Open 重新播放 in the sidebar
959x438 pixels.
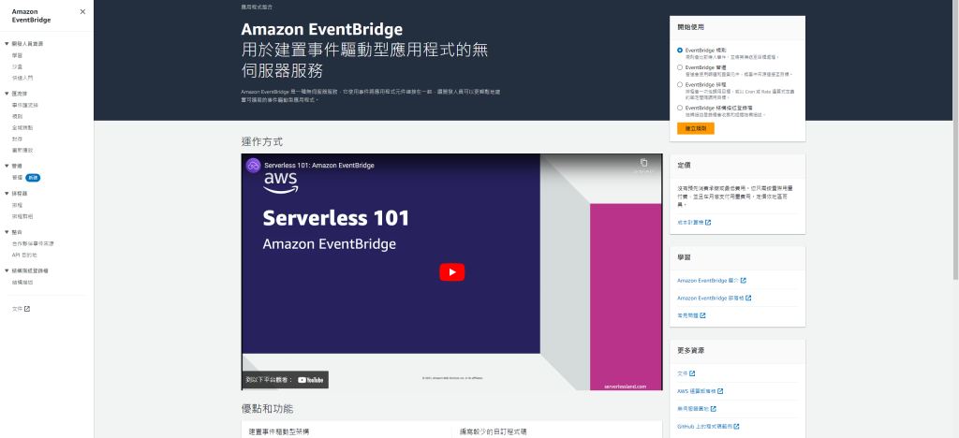coord(22,150)
